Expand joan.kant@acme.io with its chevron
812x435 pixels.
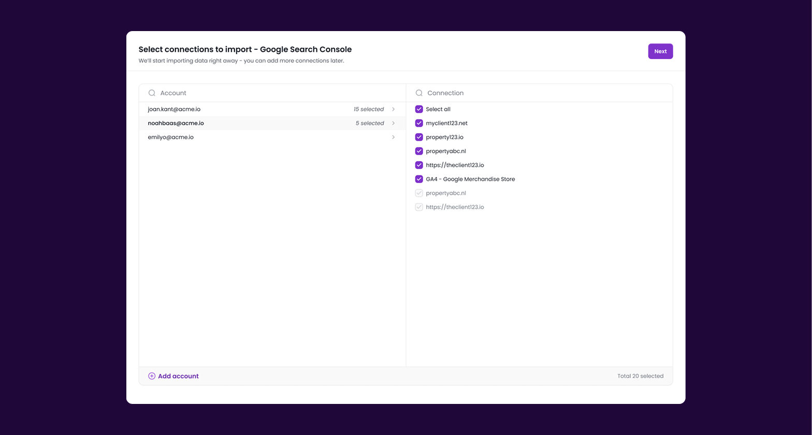click(x=394, y=109)
